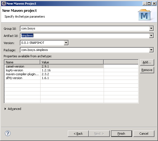This screenshot has width=158, height=141.
Task: Click the Add... button
Action: click(x=147, y=62)
